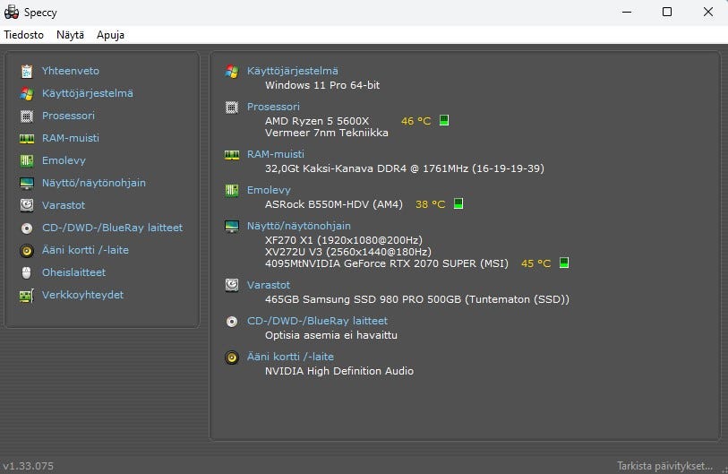Click the XF270 X1 monitor line

pyautogui.click(x=344, y=240)
